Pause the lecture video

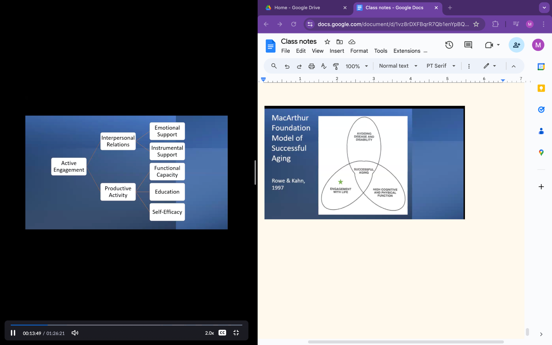pos(13,333)
